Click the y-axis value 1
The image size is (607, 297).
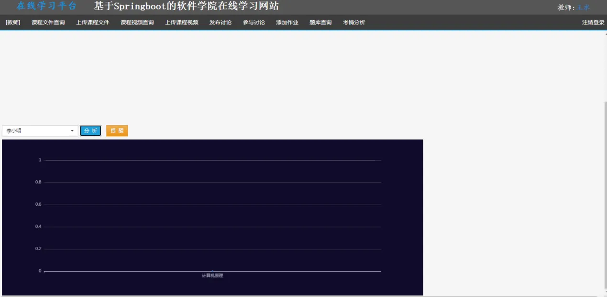coord(40,160)
